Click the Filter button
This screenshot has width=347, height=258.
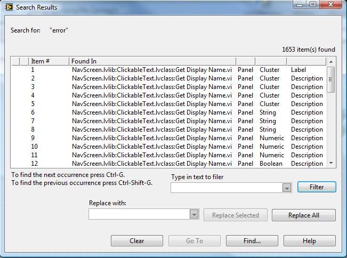pyautogui.click(x=317, y=187)
